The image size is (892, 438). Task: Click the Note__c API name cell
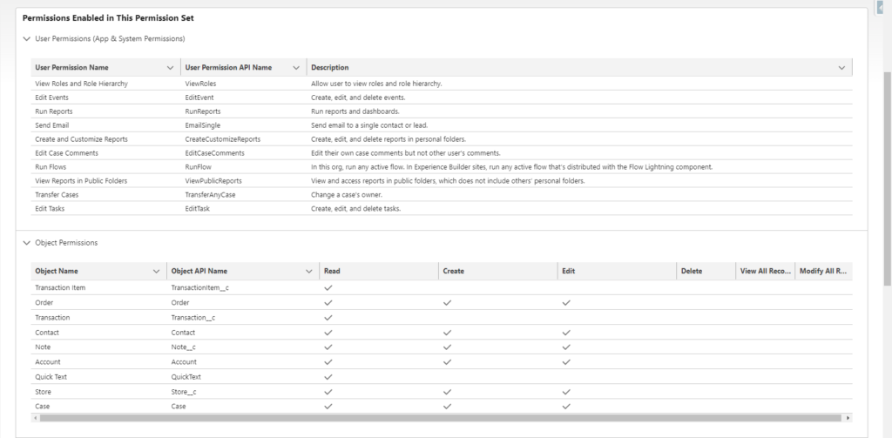click(x=183, y=347)
